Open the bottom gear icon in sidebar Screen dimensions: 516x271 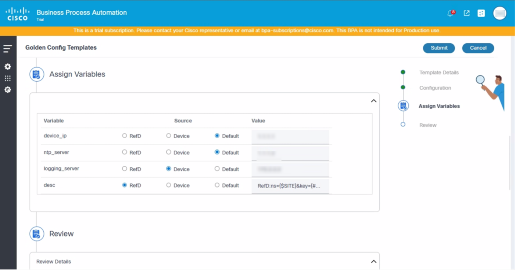click(8, 90)
